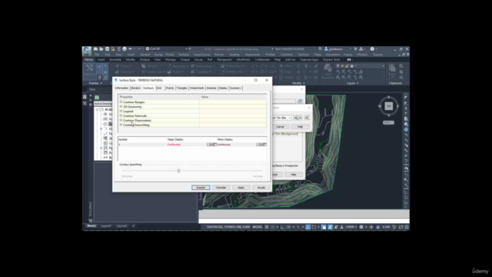
Task: Click the Save icon in quick access toolbar
Action: coord(107,49)
